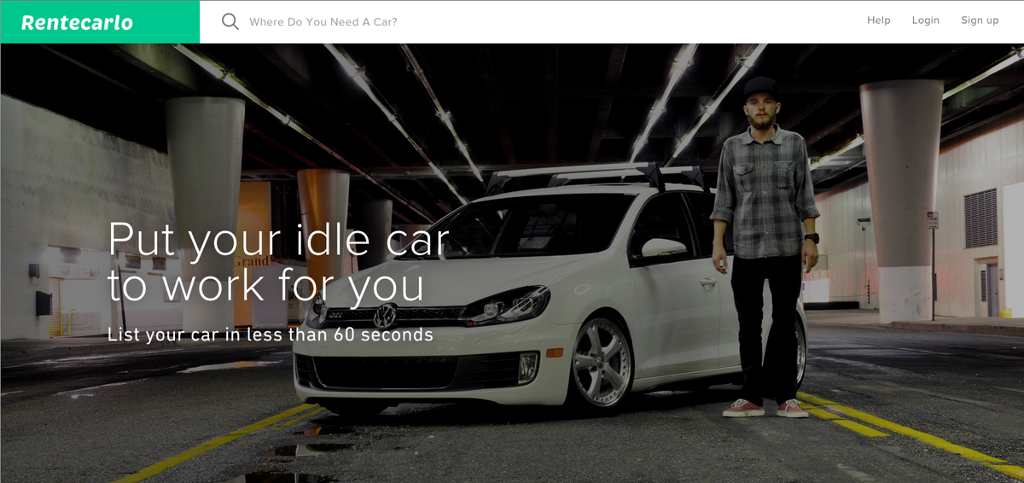Focus the "Where Do You Need A Car?" field
This screenshot has height=483, width=1024.
coord(323,21)
